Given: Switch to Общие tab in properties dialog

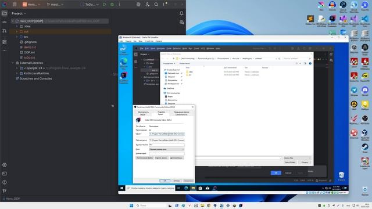Looking at the screenshot, I should (142, 115).
